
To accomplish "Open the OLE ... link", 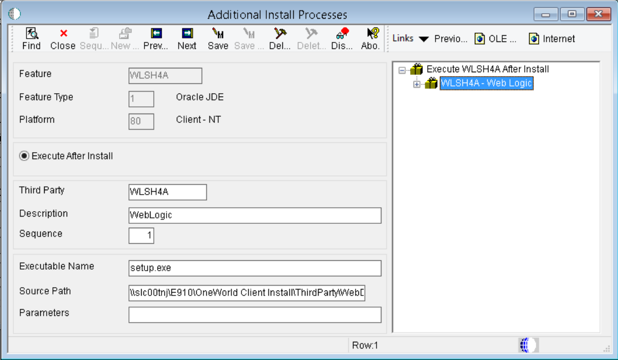I will [496, 39].
